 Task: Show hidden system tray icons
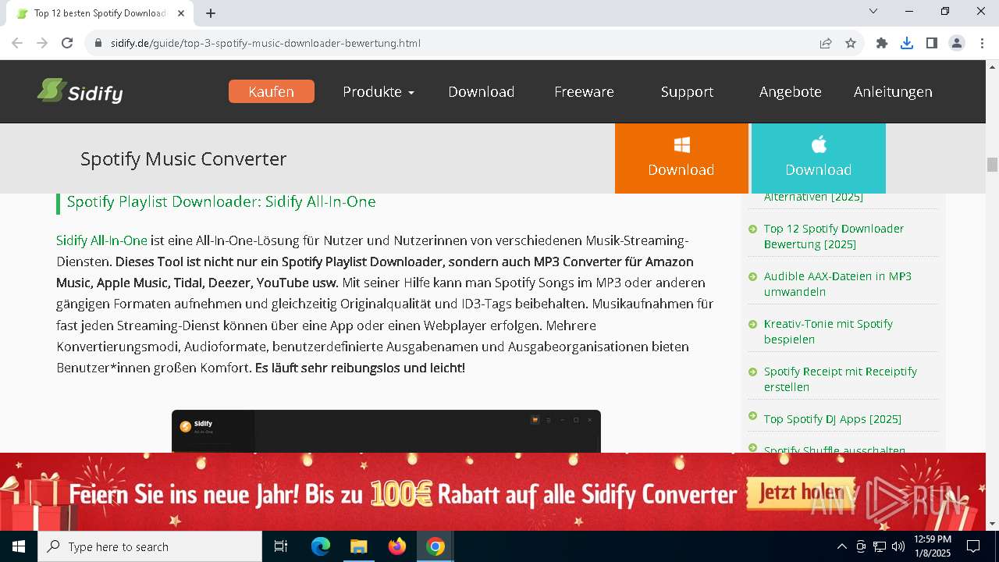[x=841, y=546]
